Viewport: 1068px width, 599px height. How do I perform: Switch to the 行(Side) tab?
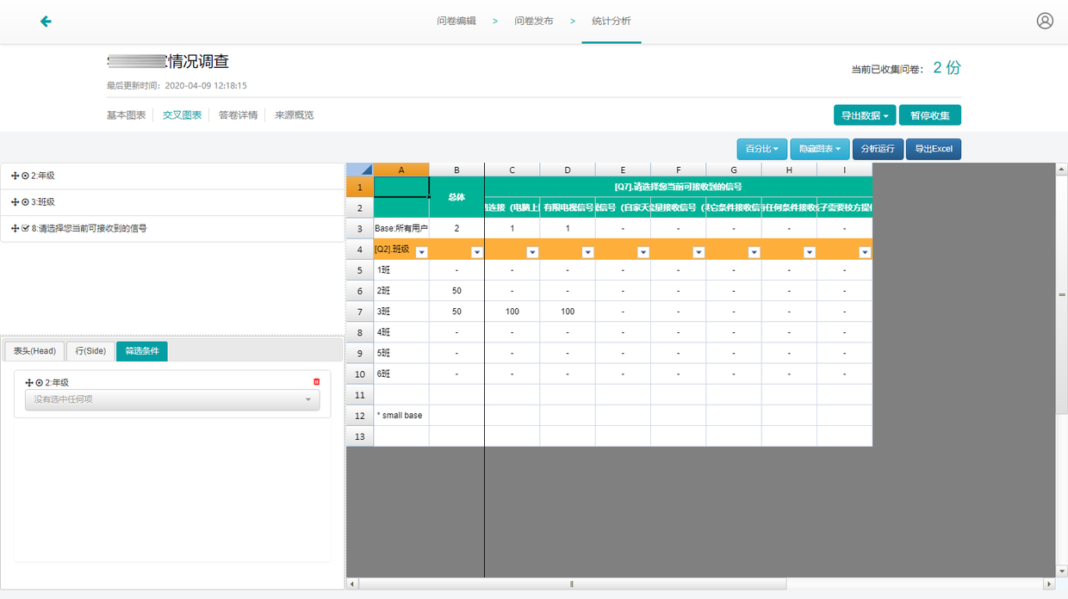pyautogui.click(x=90, y=351)
